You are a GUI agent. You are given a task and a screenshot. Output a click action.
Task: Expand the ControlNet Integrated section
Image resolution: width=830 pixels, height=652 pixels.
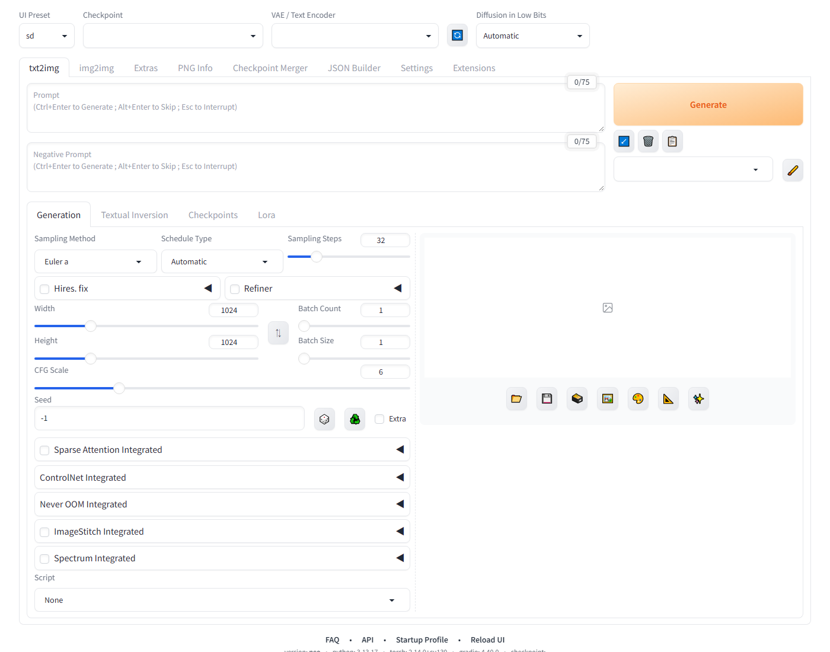(x=222, y=478)
